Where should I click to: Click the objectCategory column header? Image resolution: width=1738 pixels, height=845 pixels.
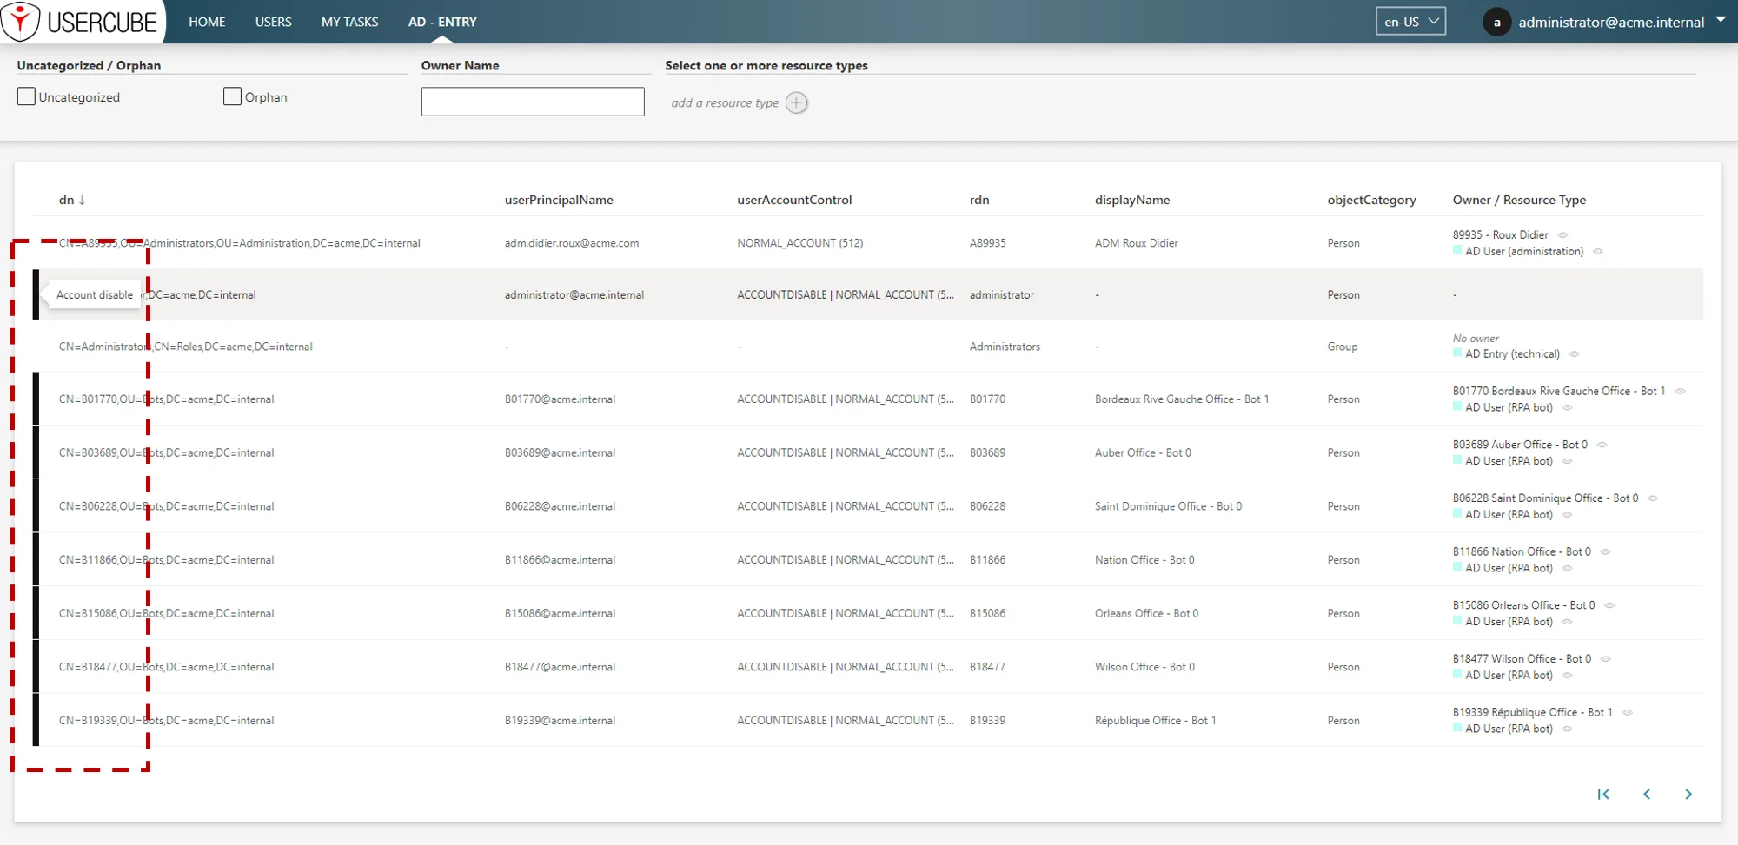point(1371,200)
